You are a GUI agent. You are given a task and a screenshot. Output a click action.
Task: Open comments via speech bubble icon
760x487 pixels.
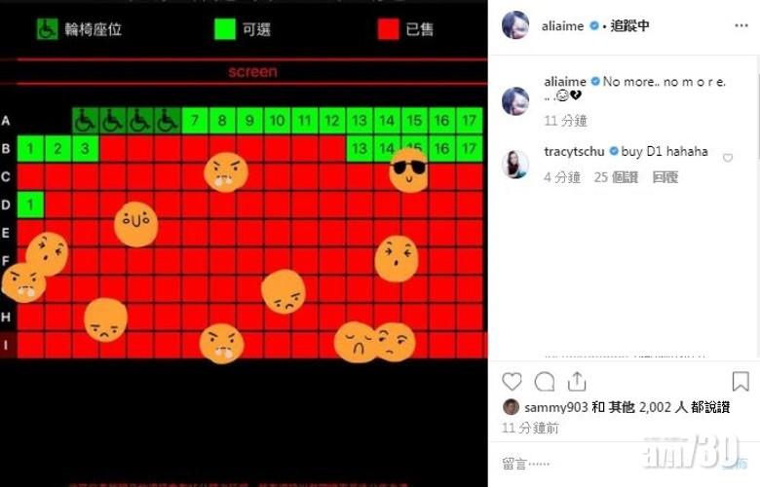tap(545, 382)
